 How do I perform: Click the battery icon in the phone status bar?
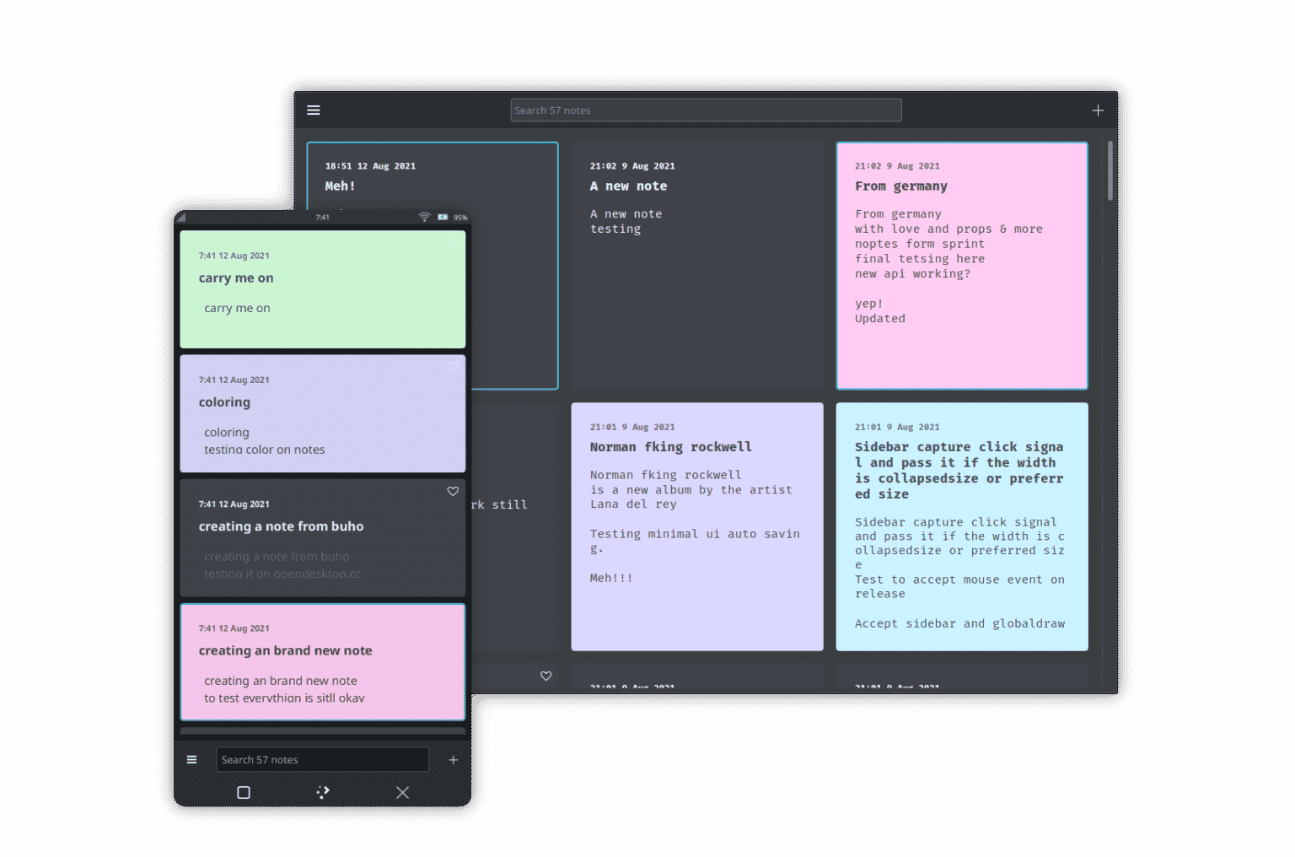[x=443, y=218]
